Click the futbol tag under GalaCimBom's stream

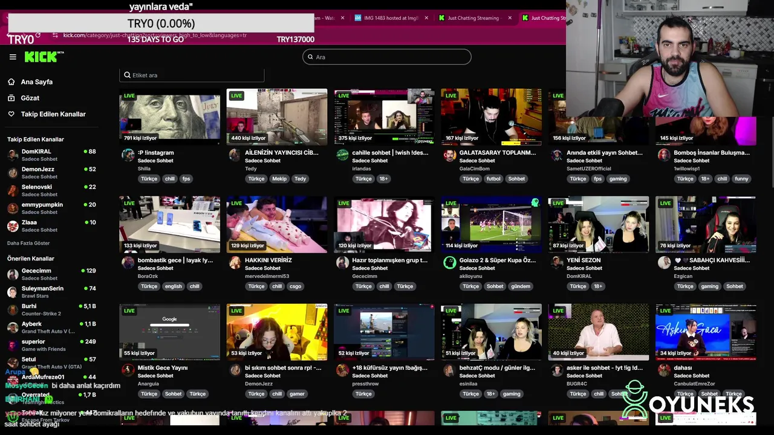[494, 179]
